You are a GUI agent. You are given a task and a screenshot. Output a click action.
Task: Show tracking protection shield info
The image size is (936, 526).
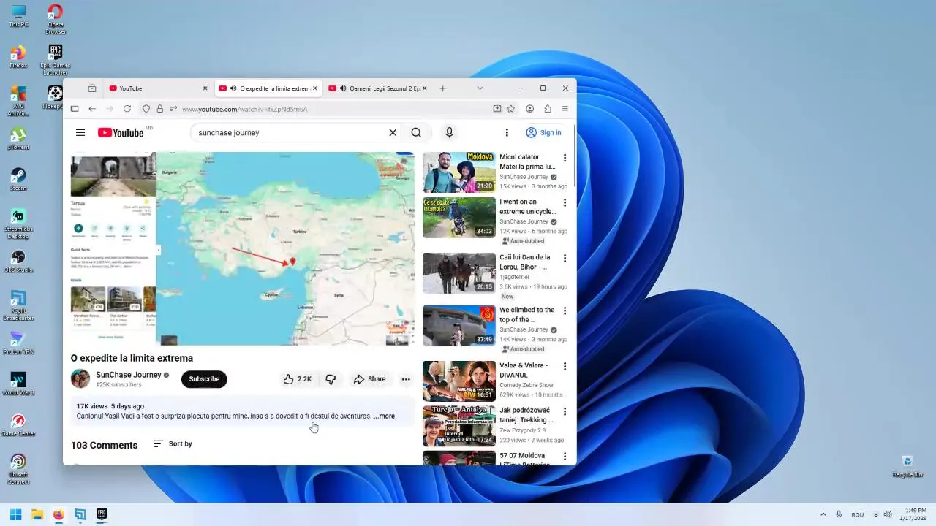point(146,109)
